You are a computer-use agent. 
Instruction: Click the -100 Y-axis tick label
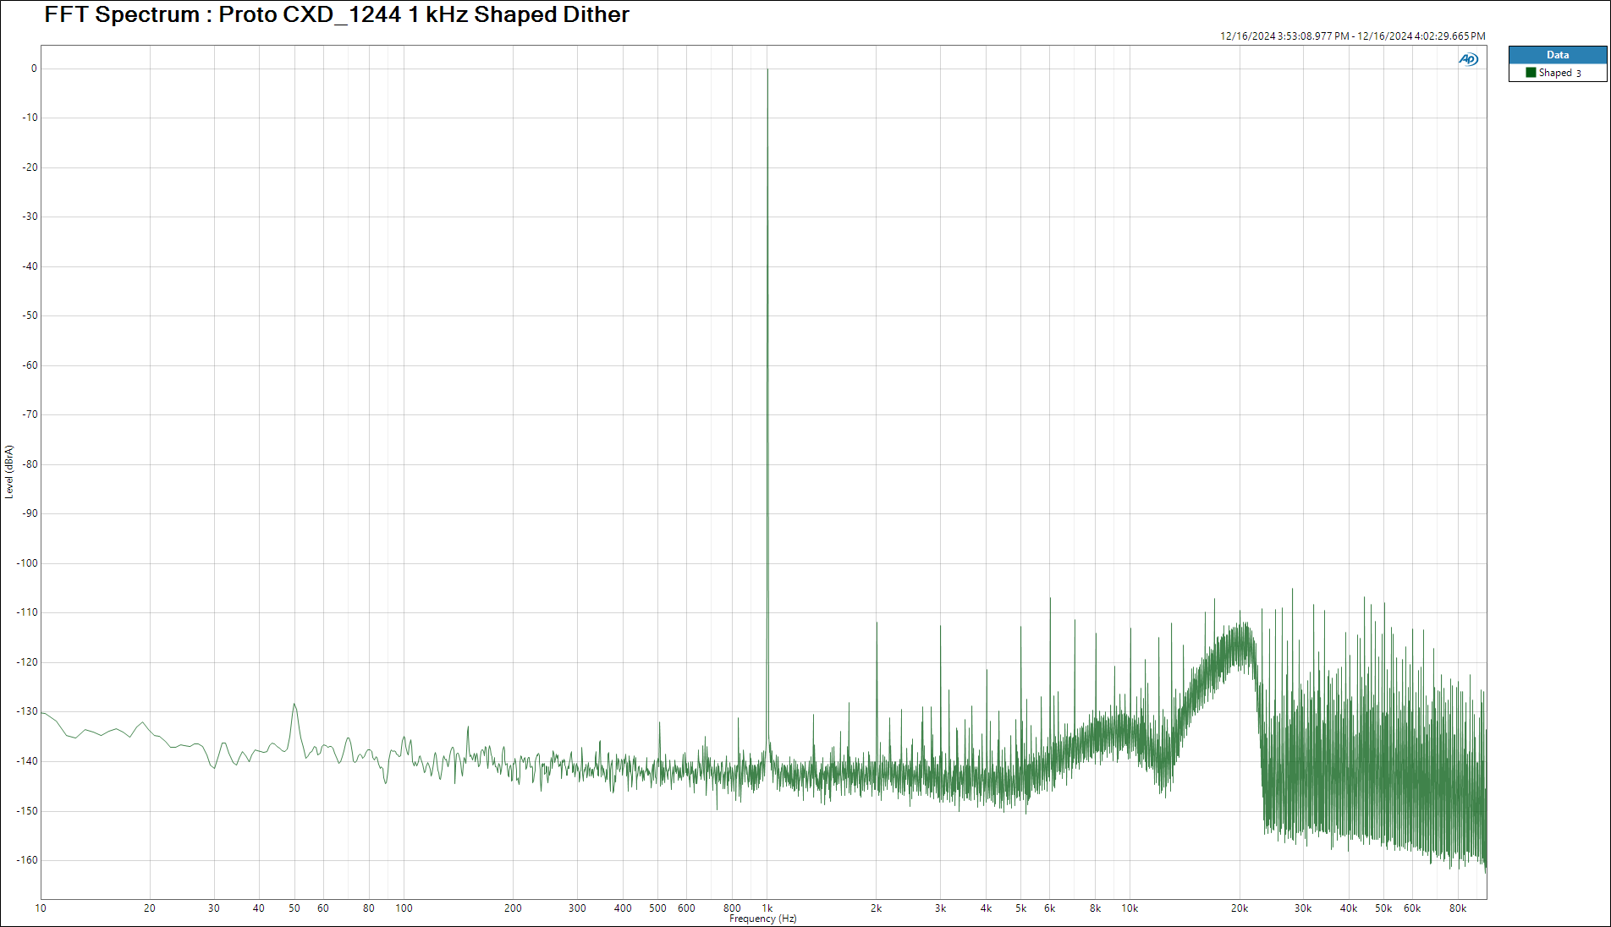pyautogui.click(x=28, y=563)
